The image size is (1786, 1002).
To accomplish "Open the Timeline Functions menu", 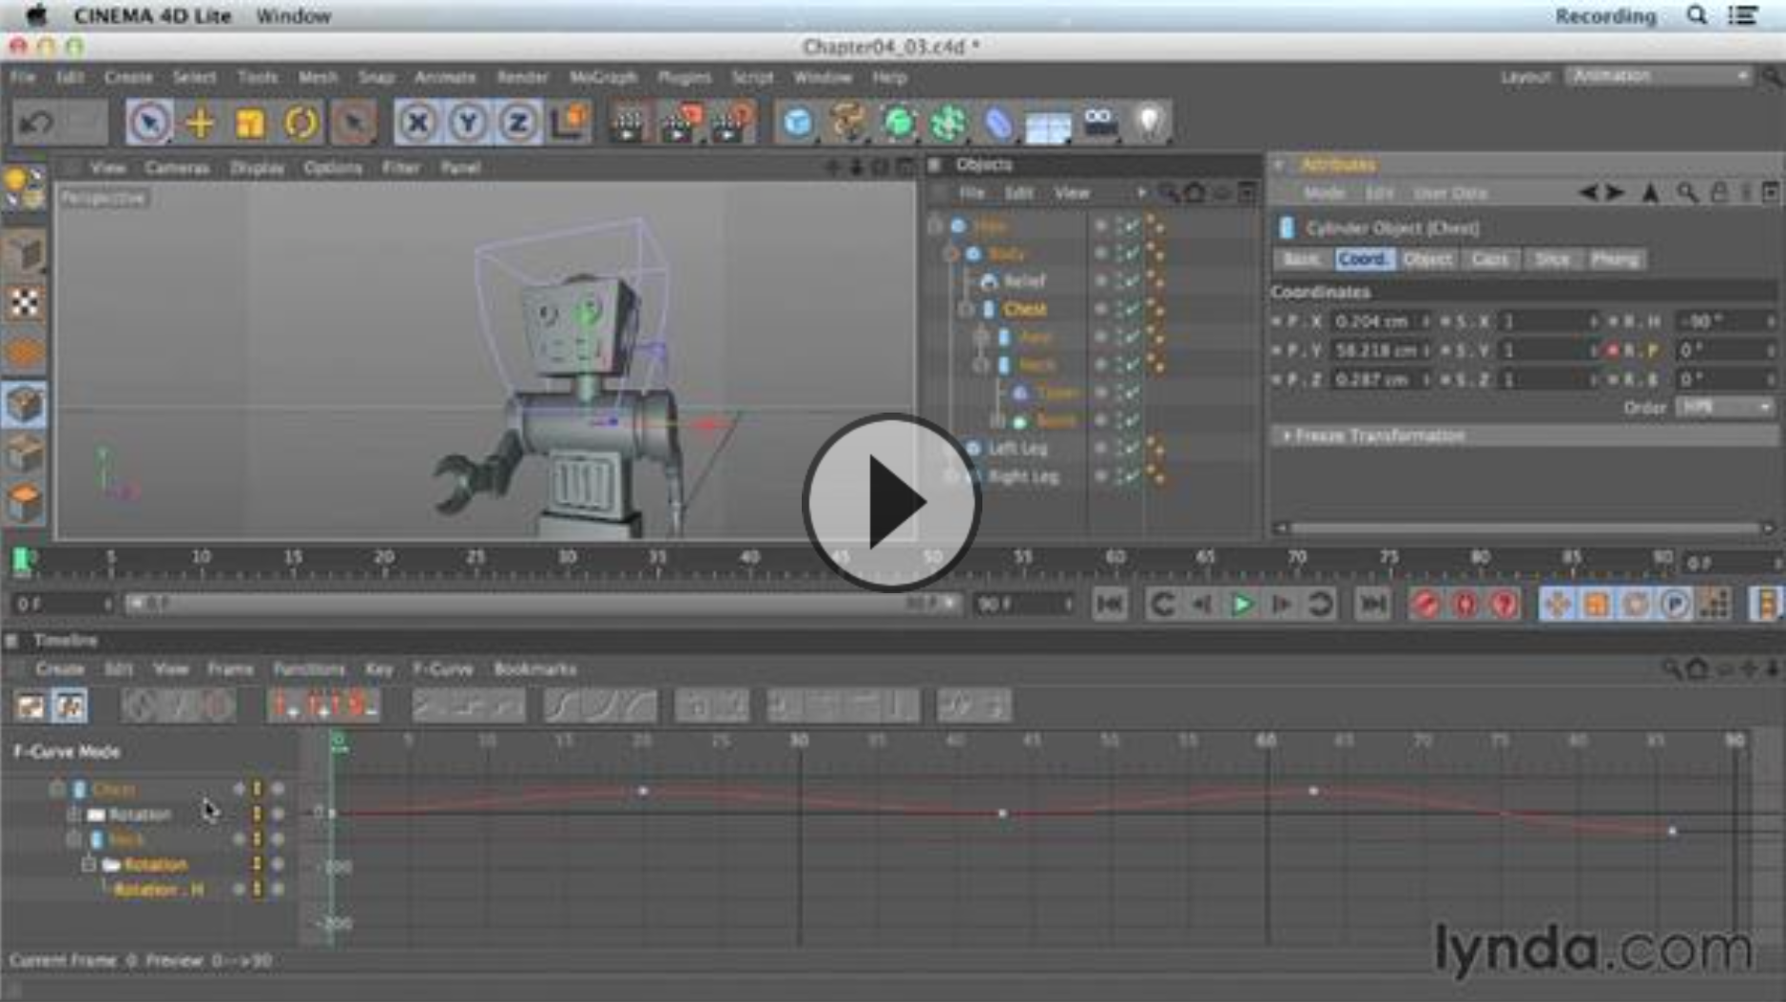I will (x=309, y=669).
